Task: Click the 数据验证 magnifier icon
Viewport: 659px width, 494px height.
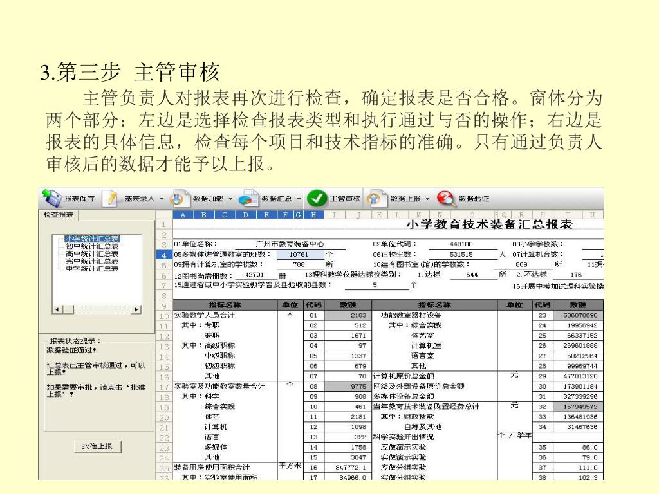Action: [x=445, y=199]
